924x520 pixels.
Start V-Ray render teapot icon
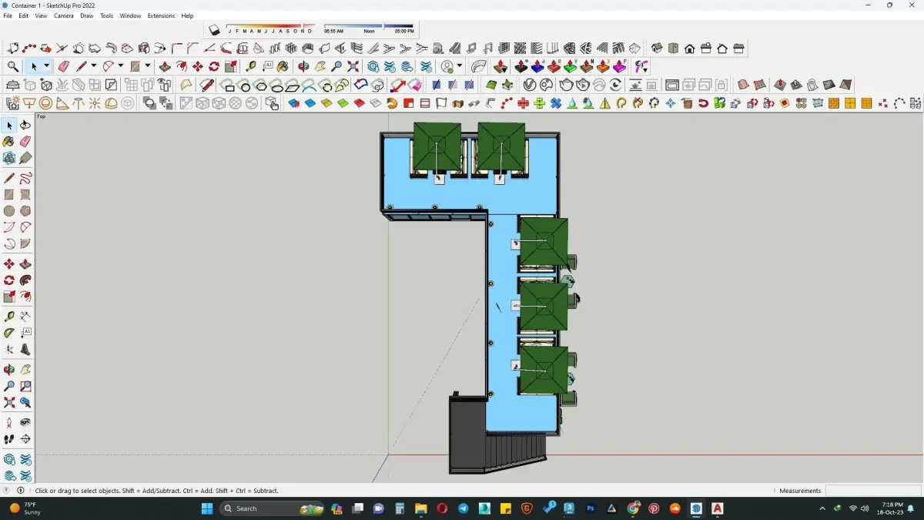click(x=565, y=85)
